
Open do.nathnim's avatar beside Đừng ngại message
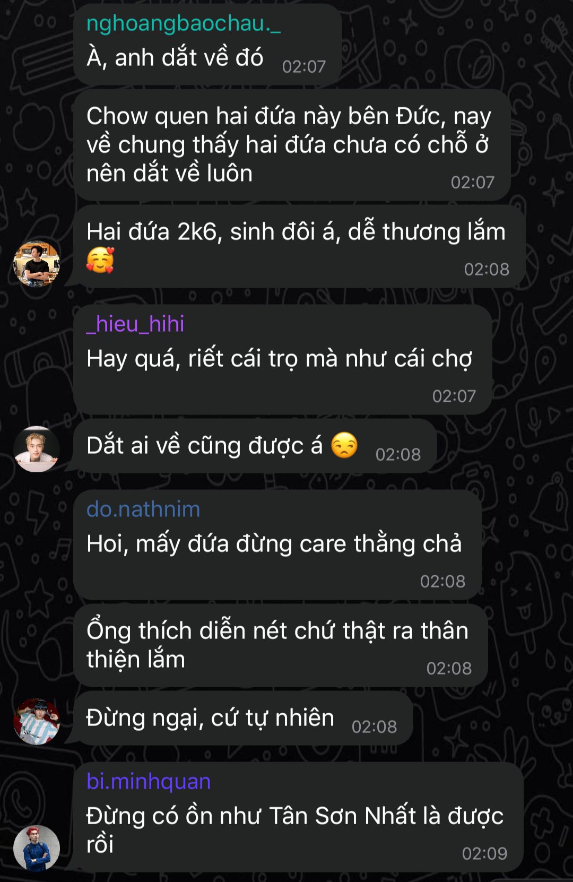point(37,721)
